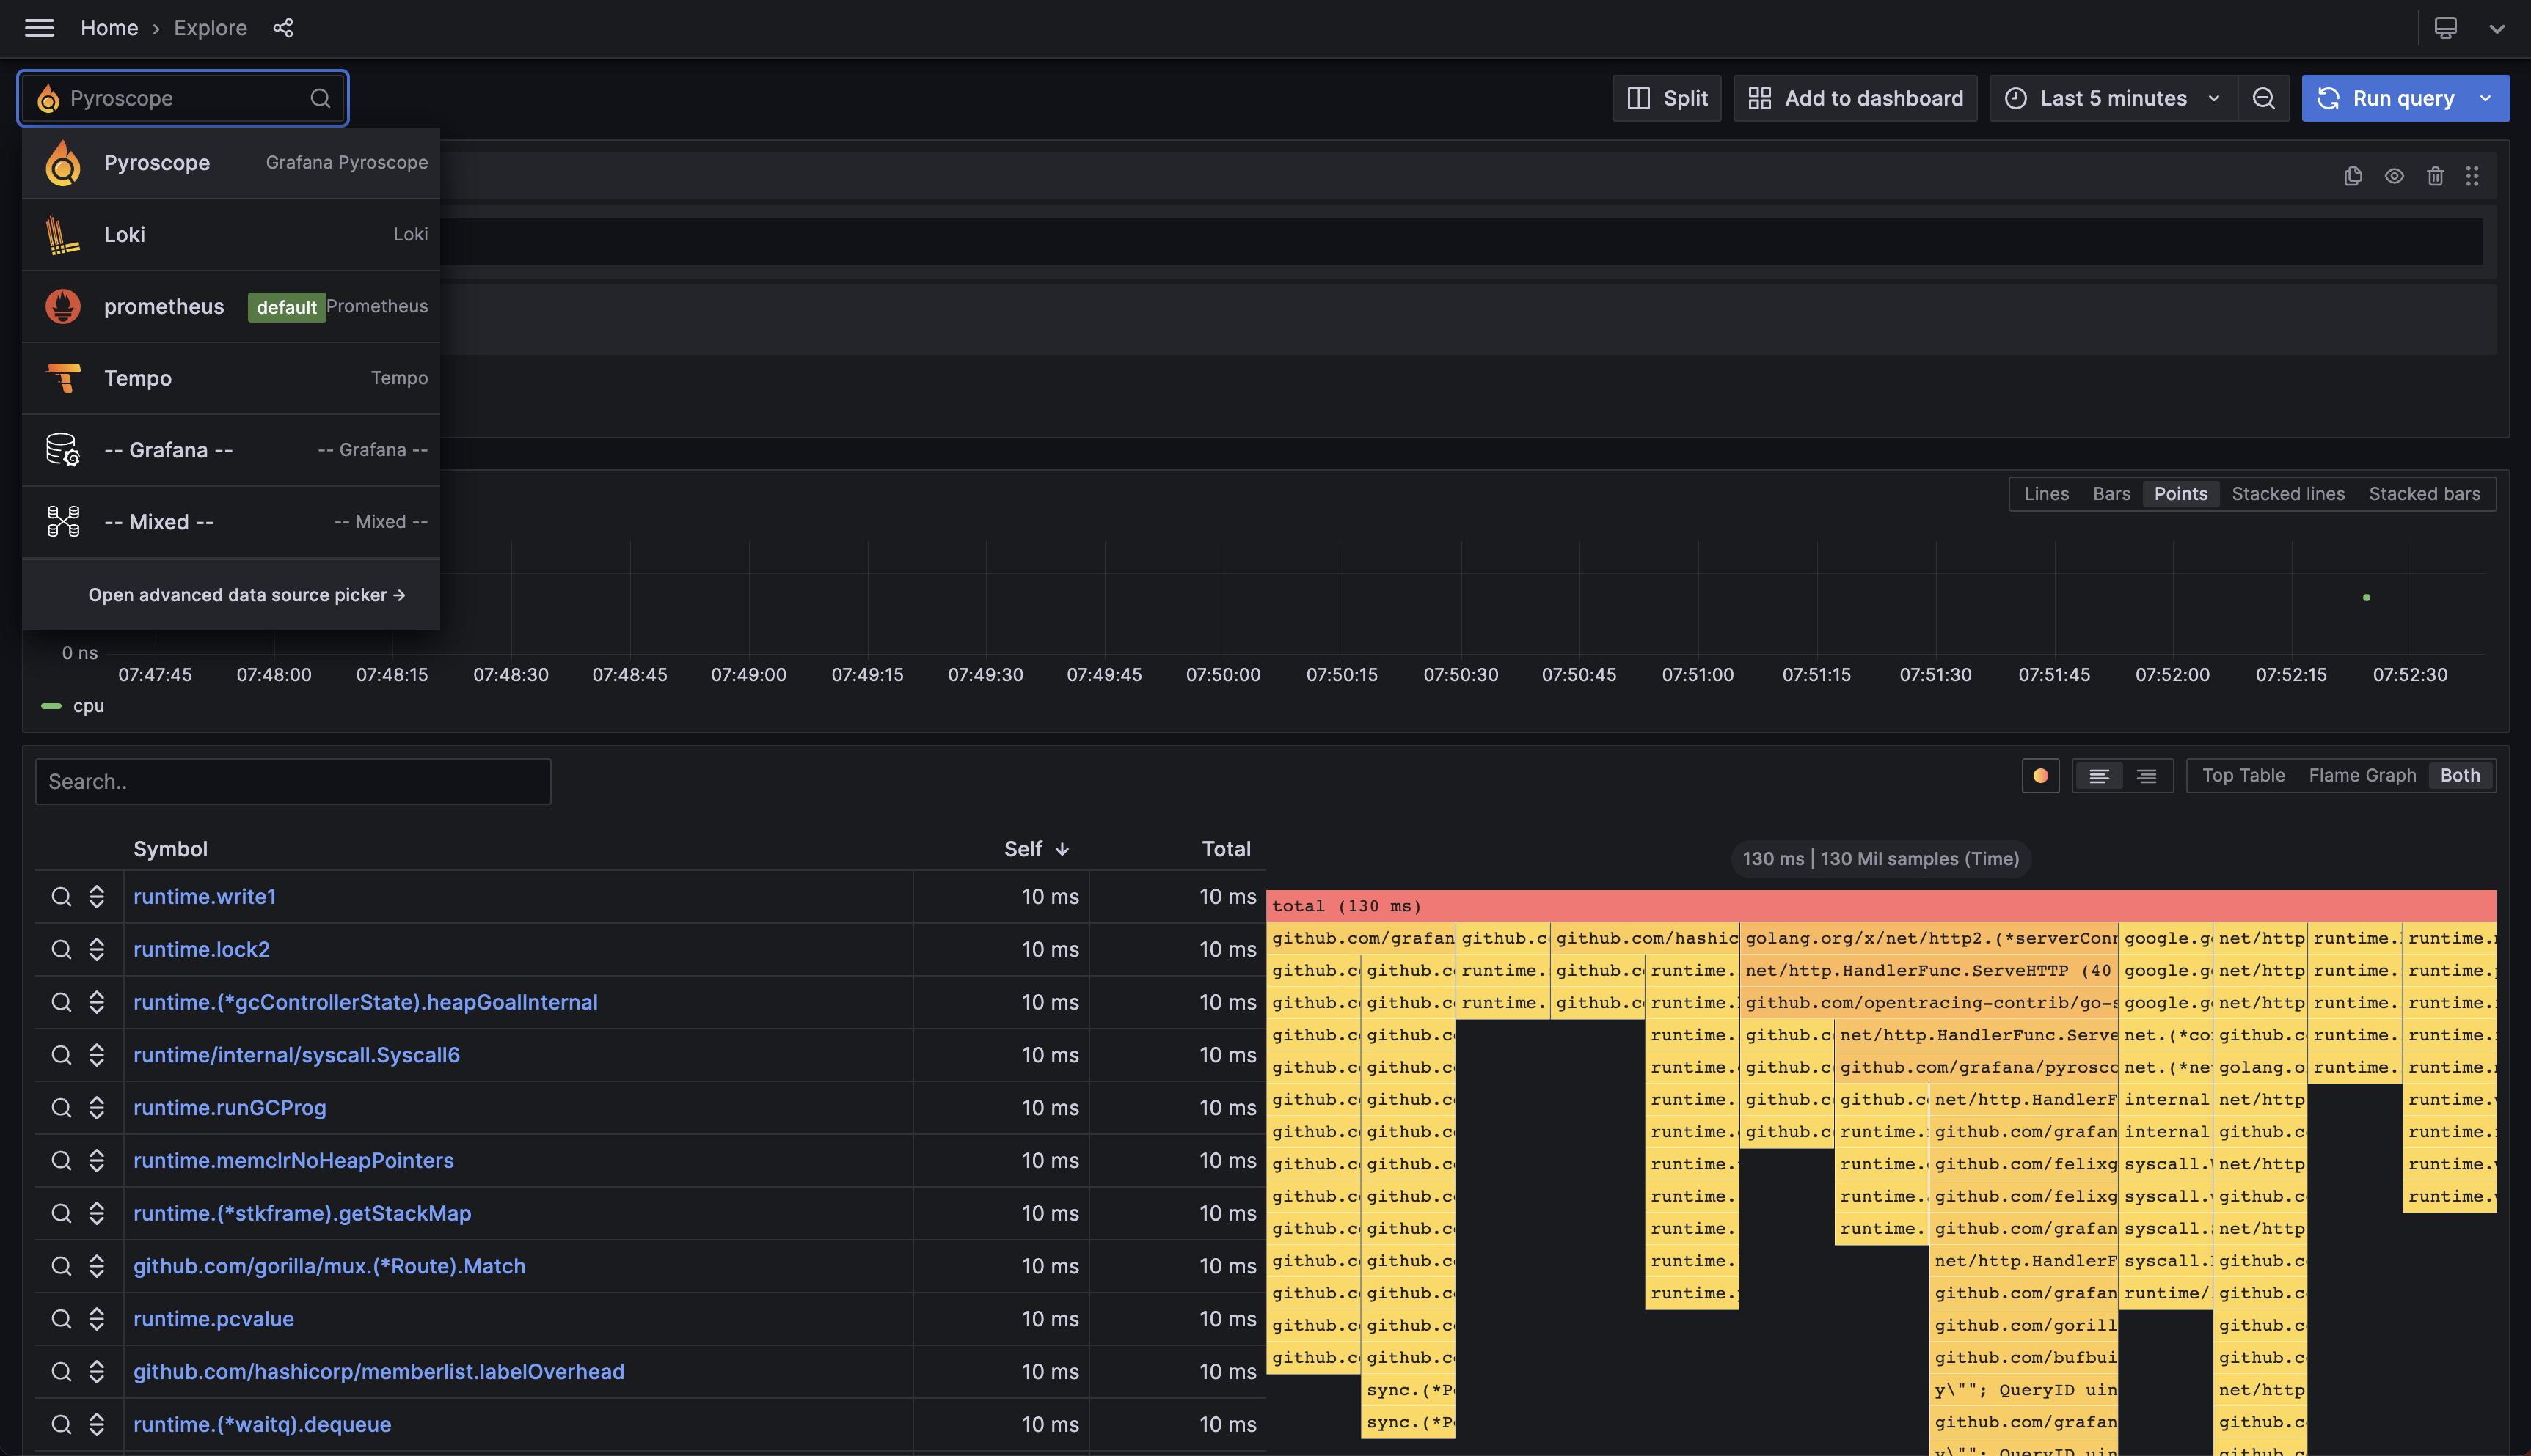Click the delete panel trash icon

pyautogui.click(x=2436, y=175)
